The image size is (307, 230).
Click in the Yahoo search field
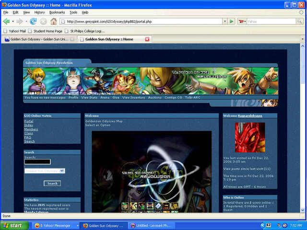[271, 22]
